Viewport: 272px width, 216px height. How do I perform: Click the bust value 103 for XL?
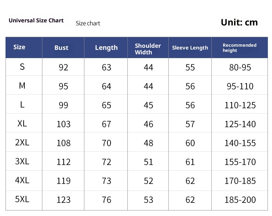(x=63, y=124)
